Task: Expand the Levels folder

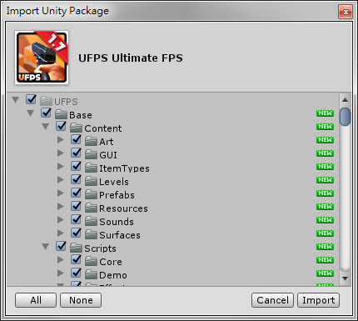Action: tap(61, 179)
